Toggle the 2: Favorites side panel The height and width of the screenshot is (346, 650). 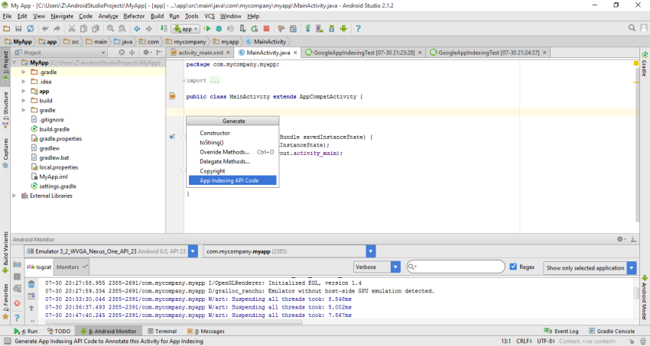click(5, 302)
